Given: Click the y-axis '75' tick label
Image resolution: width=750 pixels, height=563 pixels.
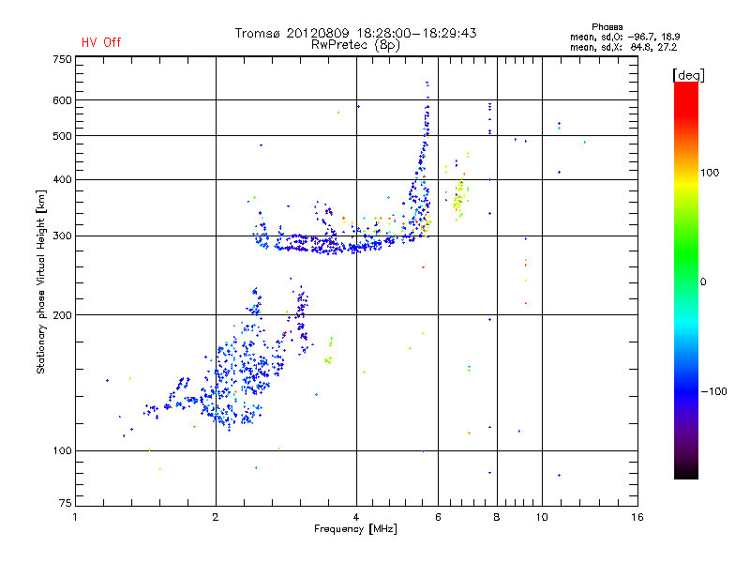Looking at the screenshot, I should [x=66, y=503].
